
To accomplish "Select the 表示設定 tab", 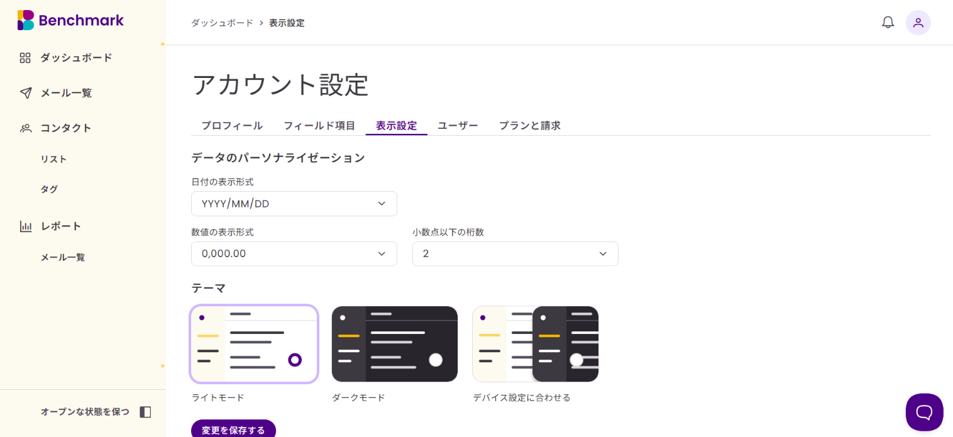I will 397,125.
